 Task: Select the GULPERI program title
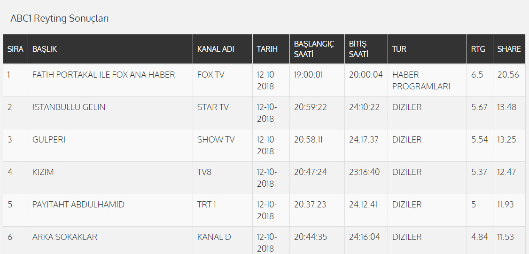[x=48, y=140]
